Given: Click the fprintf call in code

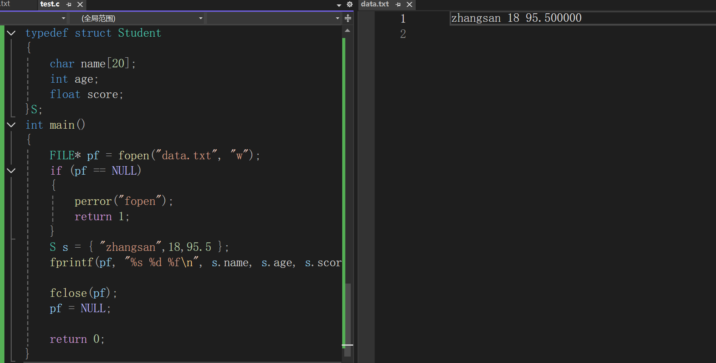Looking at the screenshot, I should 71,263.
